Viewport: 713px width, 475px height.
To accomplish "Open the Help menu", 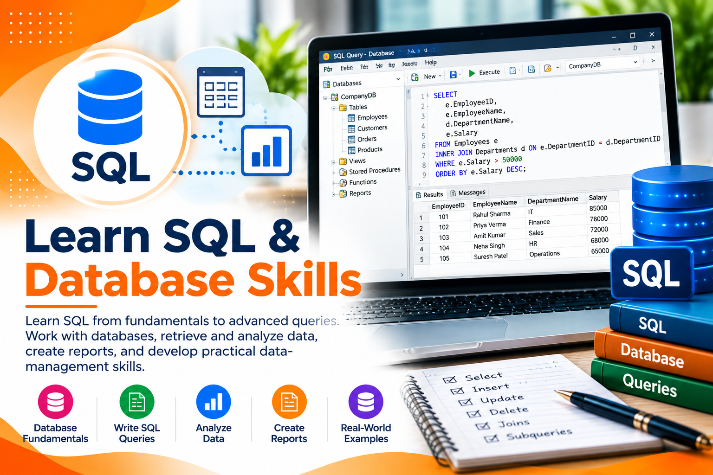I will [431, 63].
